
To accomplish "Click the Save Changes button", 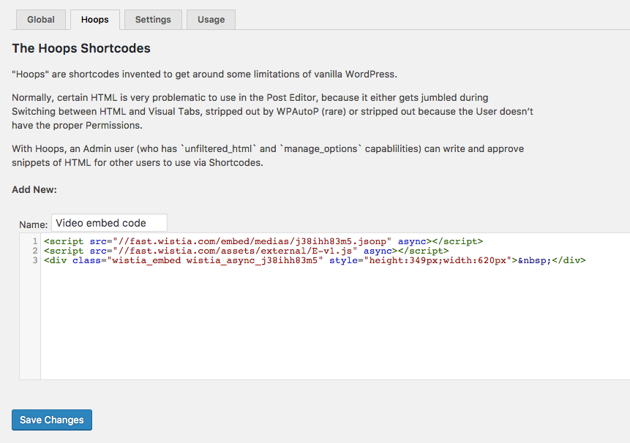I will [x=52, y=420].
